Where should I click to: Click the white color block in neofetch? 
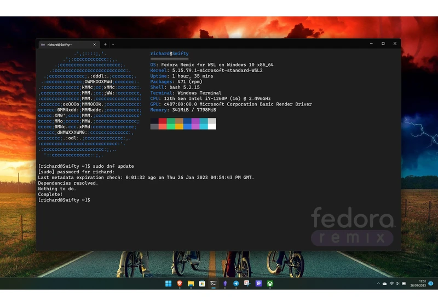212,127
